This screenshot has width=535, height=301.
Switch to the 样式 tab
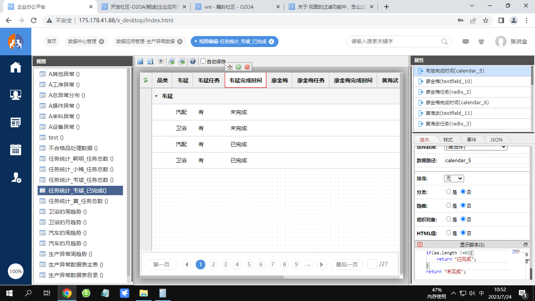point(448,140)
